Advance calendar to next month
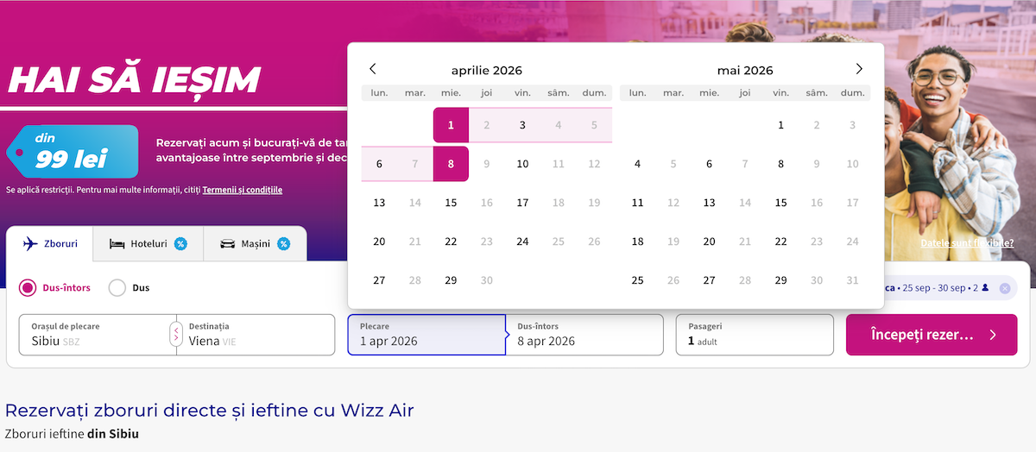The height and width of the screenshot is (452, 1036). (859, 69)
